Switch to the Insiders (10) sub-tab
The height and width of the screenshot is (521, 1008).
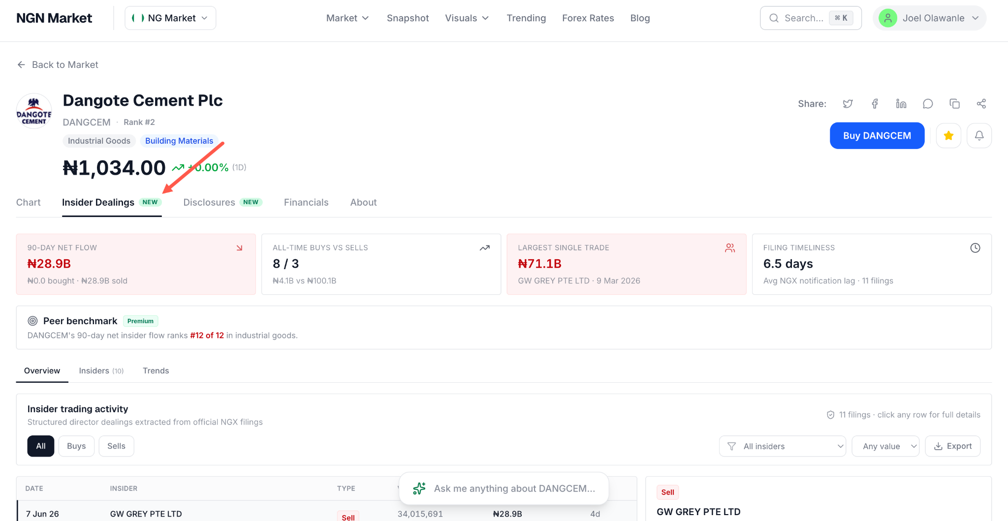pyautogui.click(x=101, y=371)
